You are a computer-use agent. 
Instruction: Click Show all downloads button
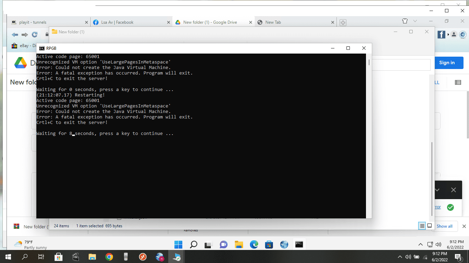coord(445,226)
